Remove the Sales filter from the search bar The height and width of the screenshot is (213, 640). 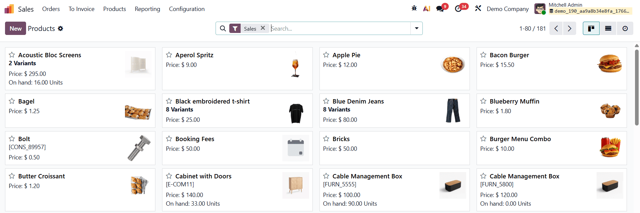point(263,28)
